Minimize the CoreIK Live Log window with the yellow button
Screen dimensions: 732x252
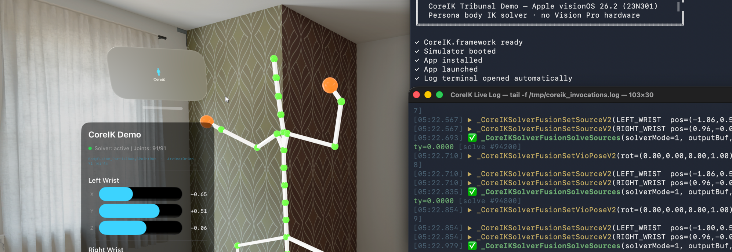click(x=428, y=95)
